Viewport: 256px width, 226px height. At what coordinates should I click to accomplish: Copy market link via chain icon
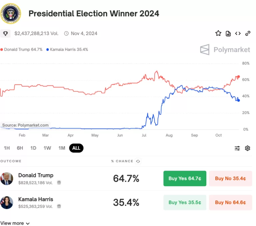pyautogui.click(x=248, y=33)
